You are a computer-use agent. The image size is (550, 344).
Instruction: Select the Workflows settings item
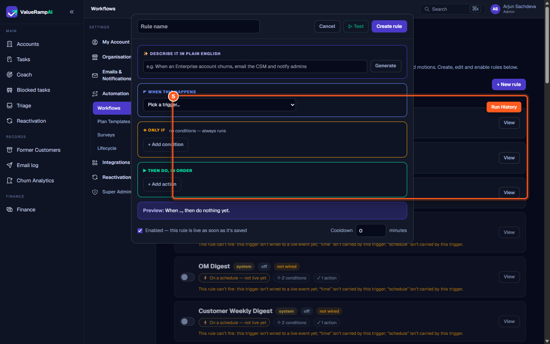coord(112,108)
